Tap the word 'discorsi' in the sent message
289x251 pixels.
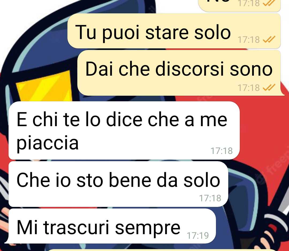tap(190, 69)
